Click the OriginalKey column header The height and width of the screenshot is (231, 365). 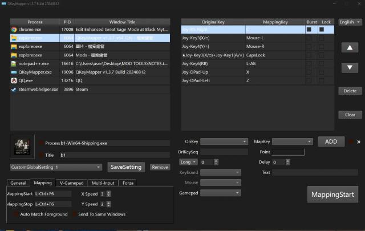point(213,22)
